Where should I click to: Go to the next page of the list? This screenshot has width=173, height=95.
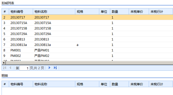(50, 68)
